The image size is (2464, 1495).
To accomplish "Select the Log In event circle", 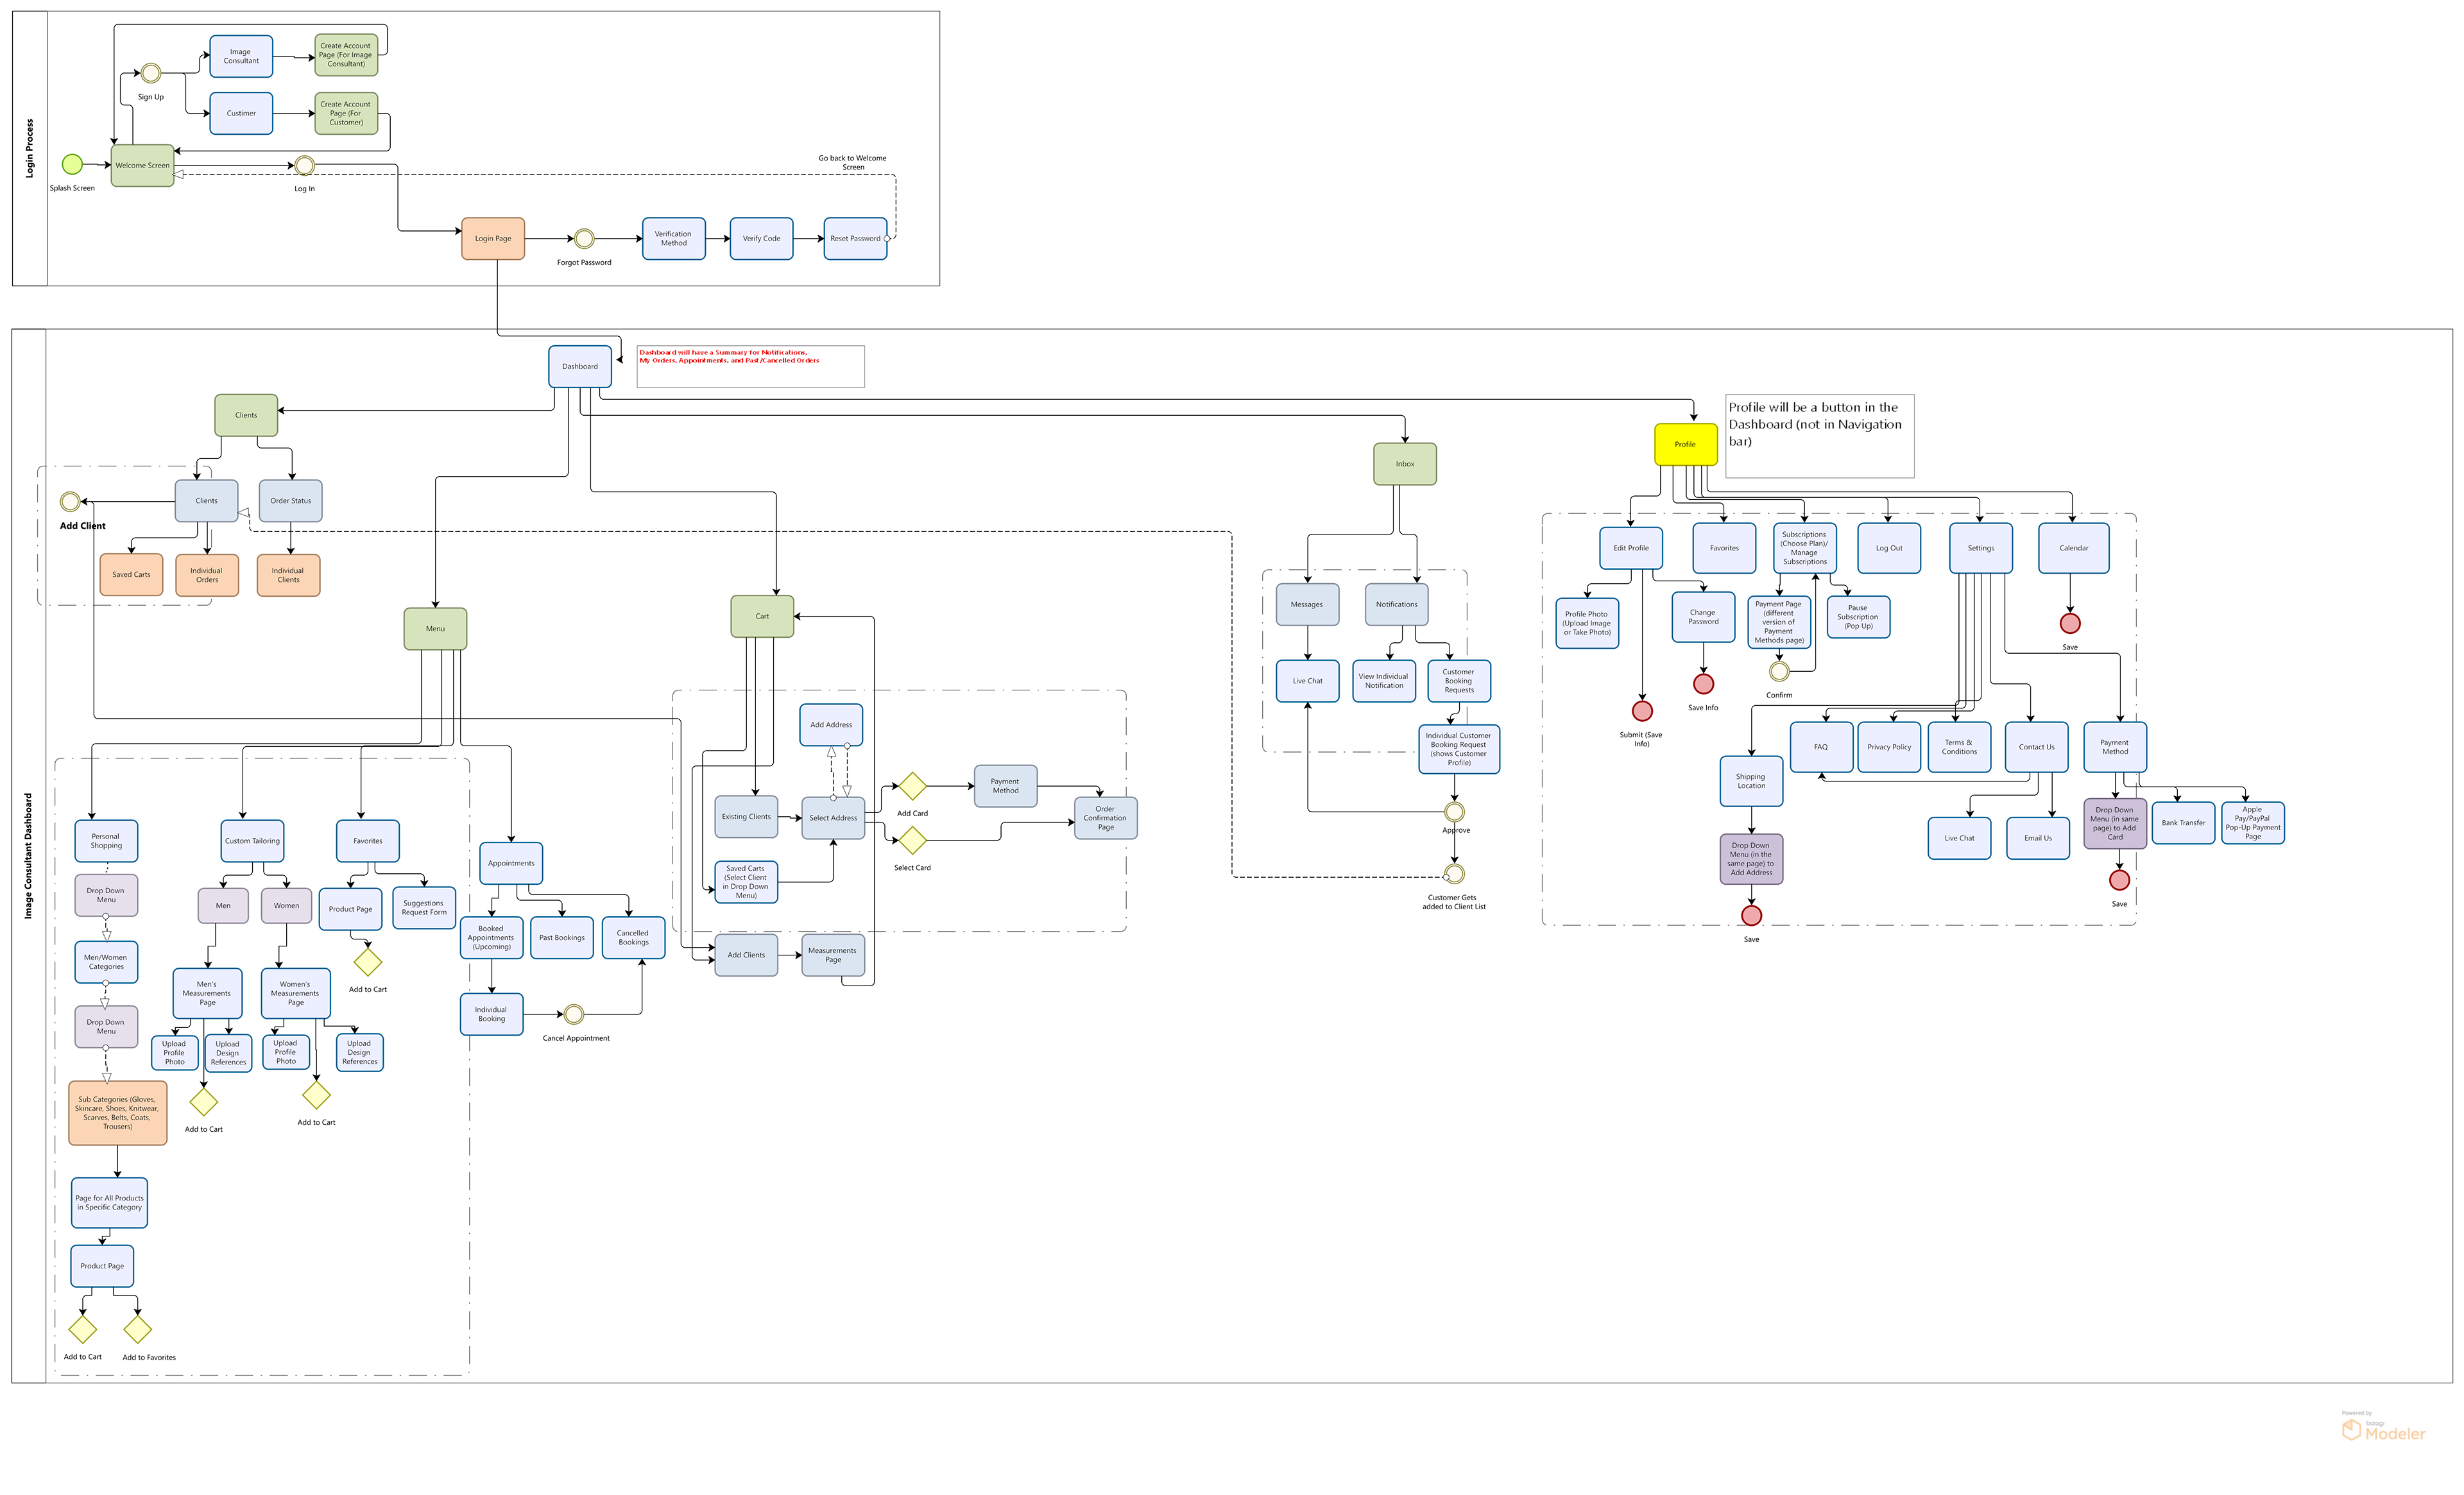I will (x=305, y=165).
